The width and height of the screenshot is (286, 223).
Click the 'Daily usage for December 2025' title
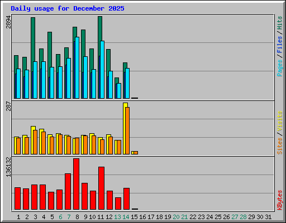(x=68, y=8)
